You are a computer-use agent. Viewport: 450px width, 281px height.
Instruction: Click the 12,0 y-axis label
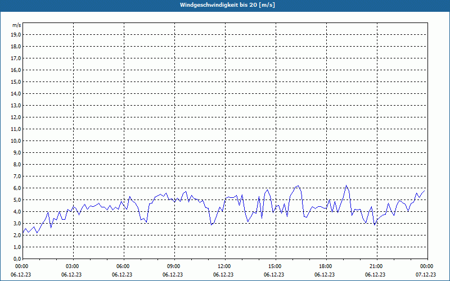[x=16, y=117]
